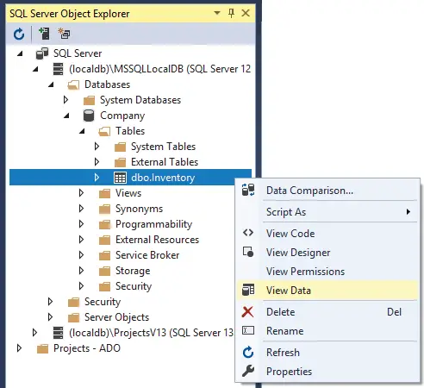Close the SQL Server Object Explorer panel

pyautogui.click(x=246, y=13)
